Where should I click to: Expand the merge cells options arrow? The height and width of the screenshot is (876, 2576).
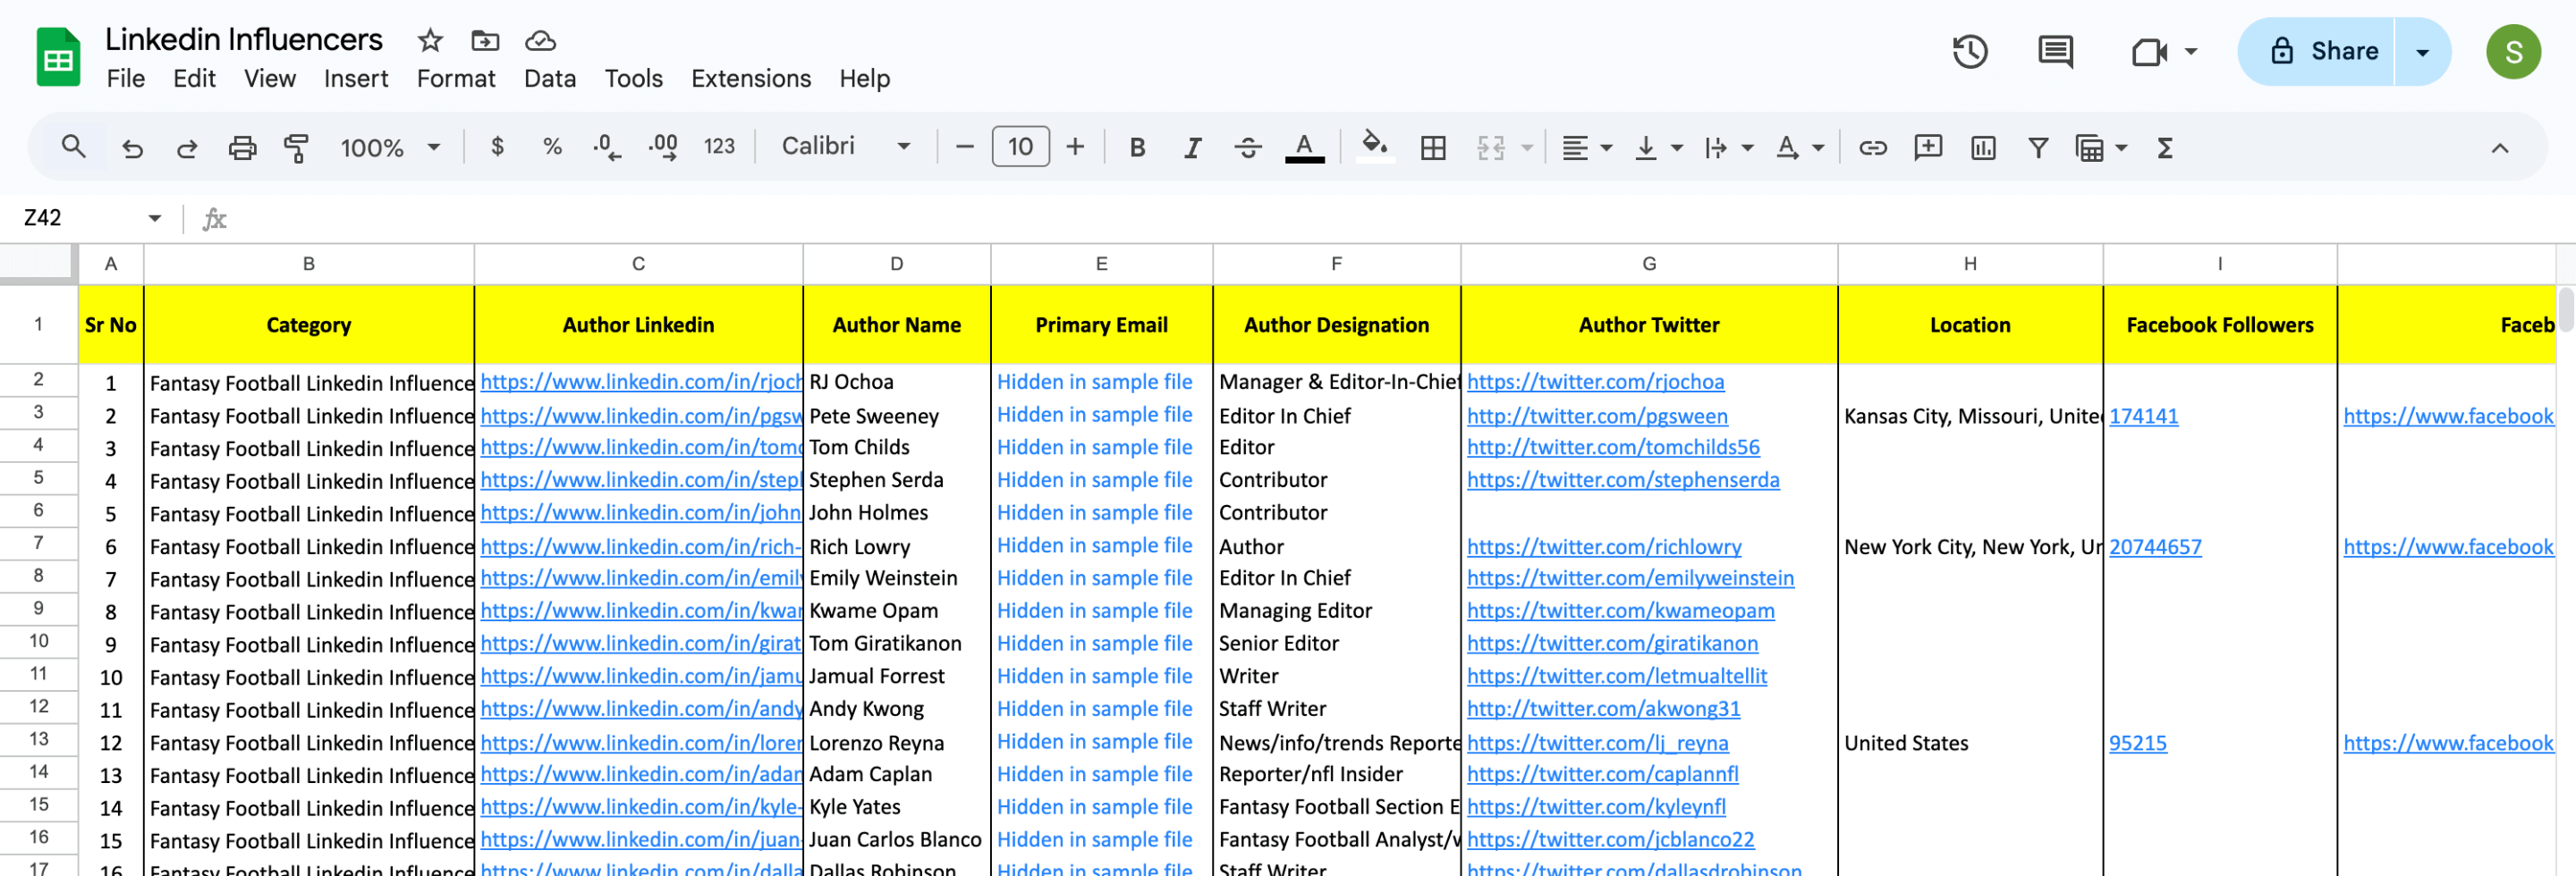click(x=1527, y=147)
